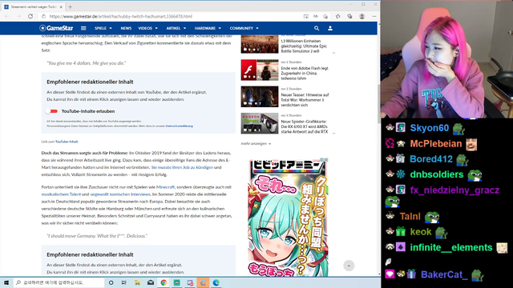Open the GameStar user account icon
Screen dimensions: 513x288
330,29
